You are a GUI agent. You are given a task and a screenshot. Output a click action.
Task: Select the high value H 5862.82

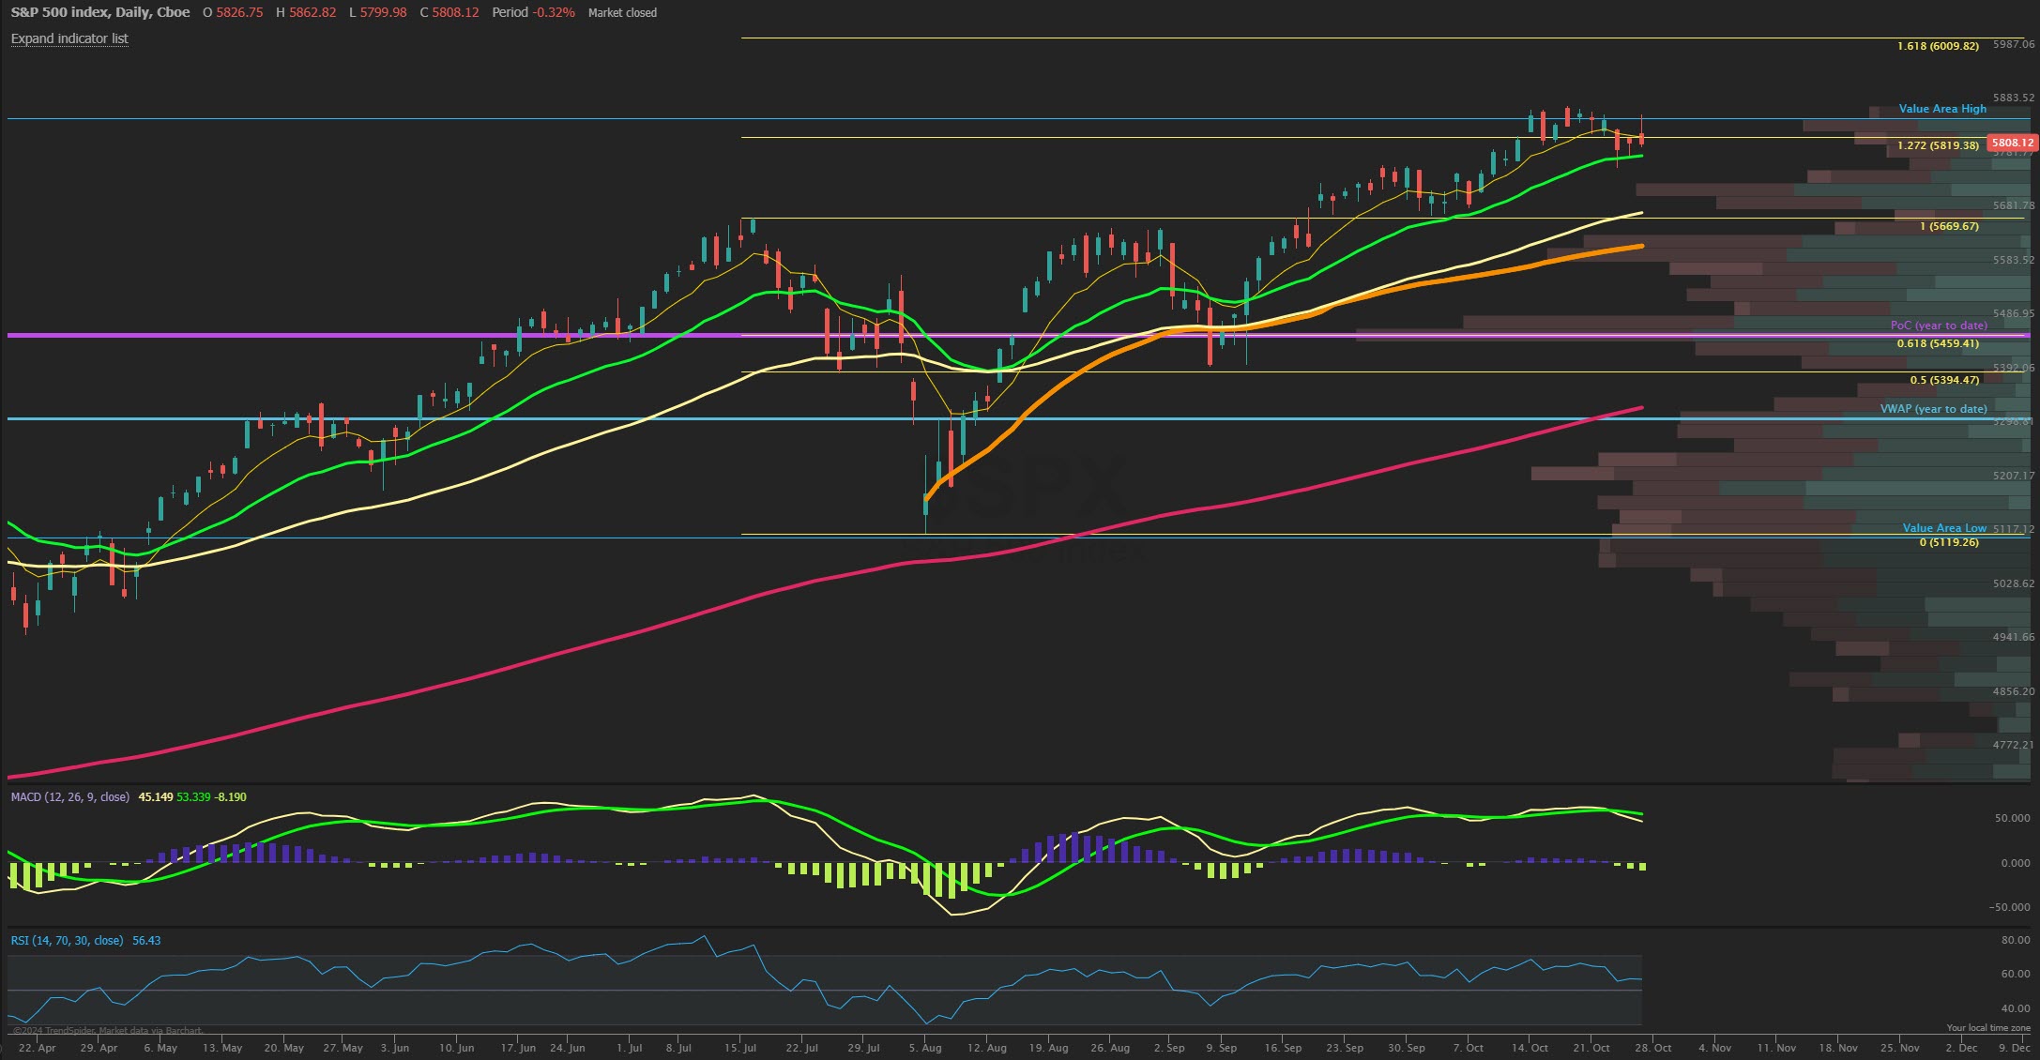[x=306, y=12]
